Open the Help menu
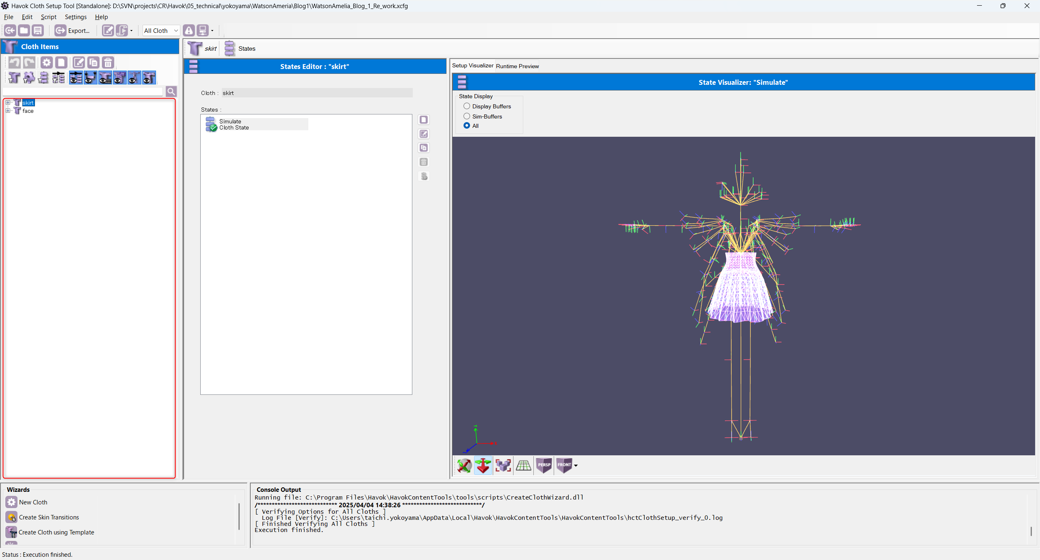 102,17
